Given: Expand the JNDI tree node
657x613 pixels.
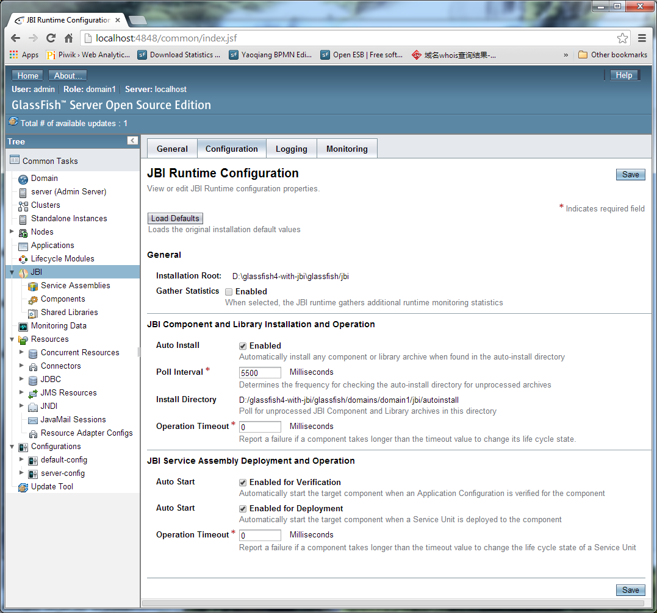Looking at the screenshot, I should coord(21,405).
